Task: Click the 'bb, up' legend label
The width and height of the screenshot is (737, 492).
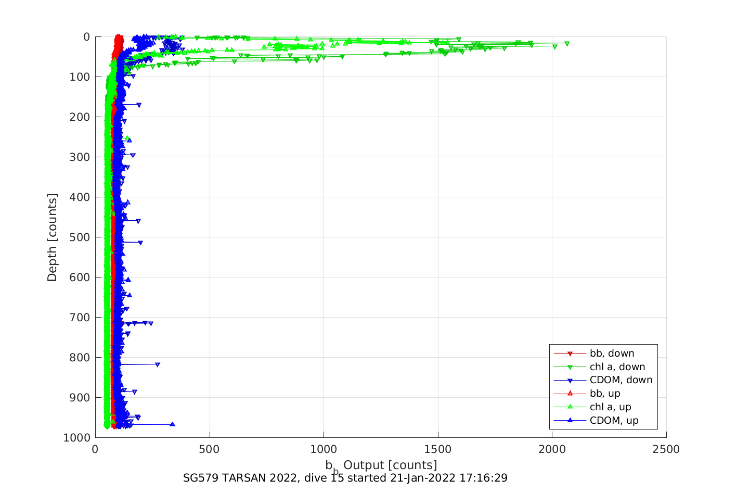Action: [x=605, y=394]
